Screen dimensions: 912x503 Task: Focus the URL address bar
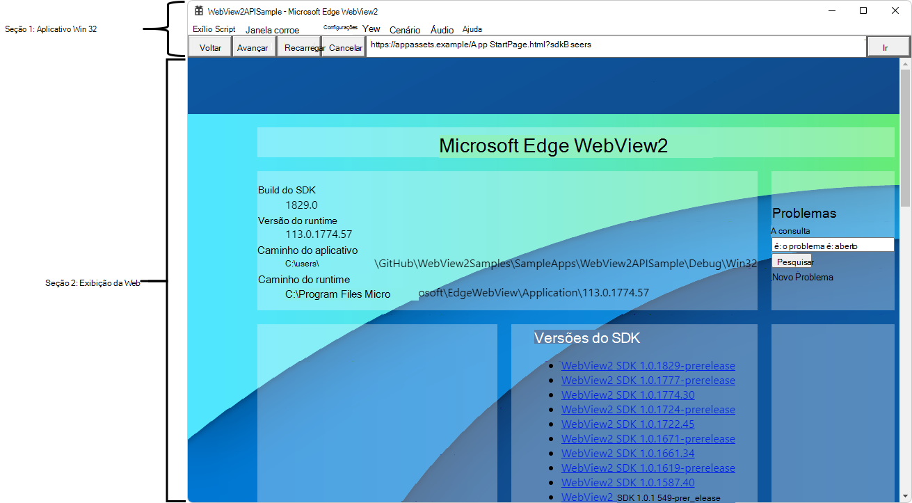[x=616, y=47]
